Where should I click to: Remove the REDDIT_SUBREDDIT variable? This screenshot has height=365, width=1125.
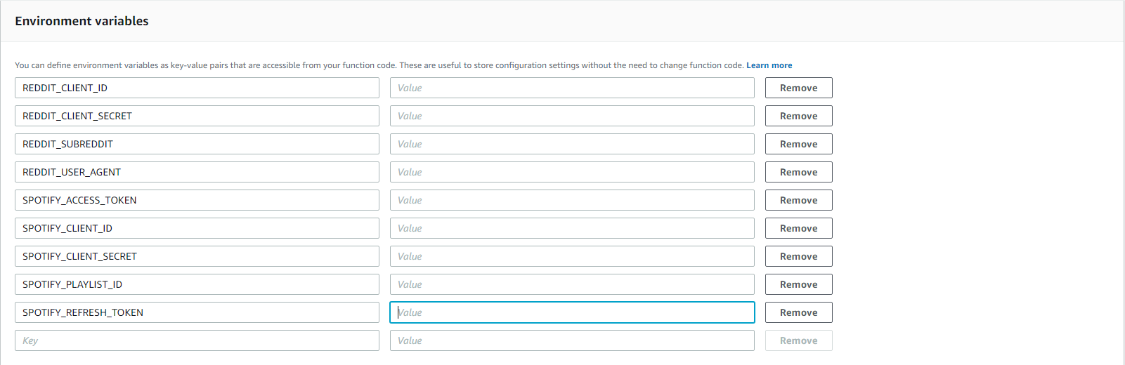(x=798, y=144)
